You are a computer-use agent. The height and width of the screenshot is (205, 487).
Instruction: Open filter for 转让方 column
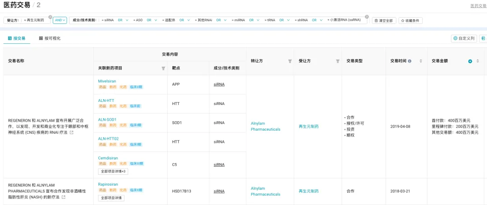coord(290,61)
